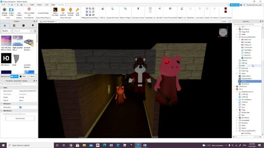Open the FILE menu

point(3,5)
